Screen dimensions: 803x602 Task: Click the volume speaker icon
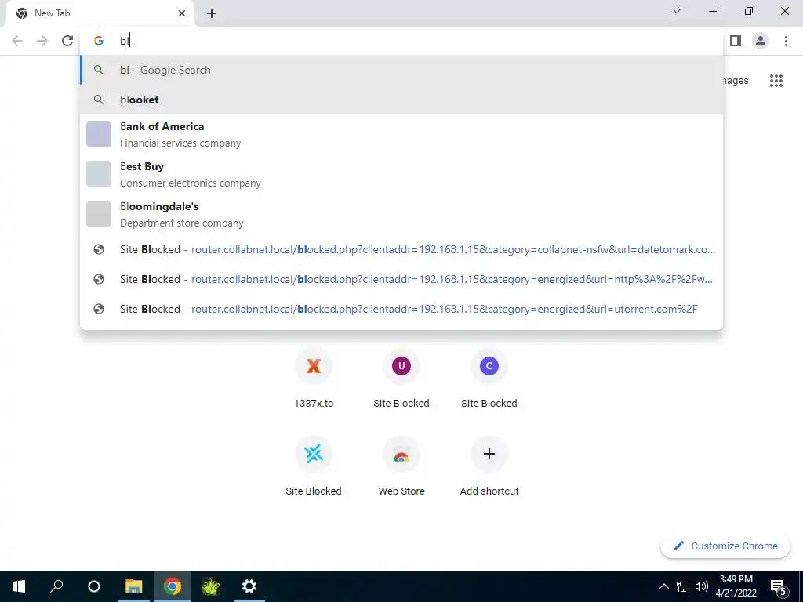pos(702,586)
